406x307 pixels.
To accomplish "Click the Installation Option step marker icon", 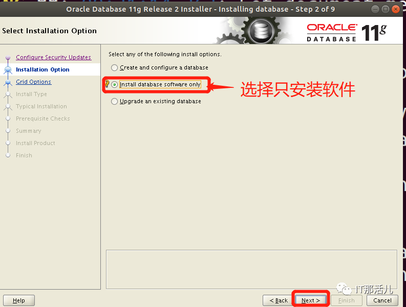I will [8, 70].
